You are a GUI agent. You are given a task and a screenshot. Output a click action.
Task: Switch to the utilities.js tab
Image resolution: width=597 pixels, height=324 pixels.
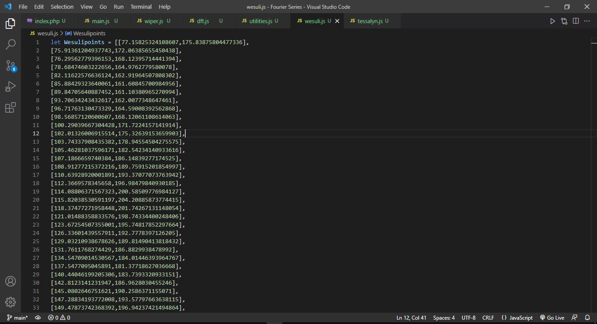click(262, 21)
